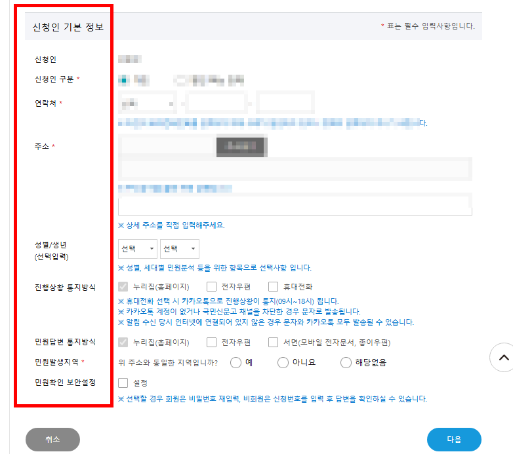Click the 민원답변 통지방식 label
513x454 pixels.
pos(65,342)
